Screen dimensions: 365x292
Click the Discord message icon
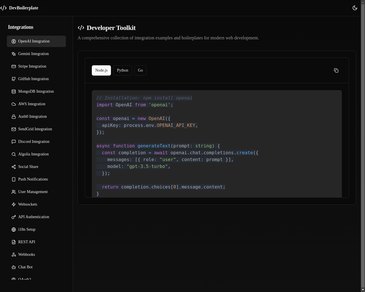point(14,142)
